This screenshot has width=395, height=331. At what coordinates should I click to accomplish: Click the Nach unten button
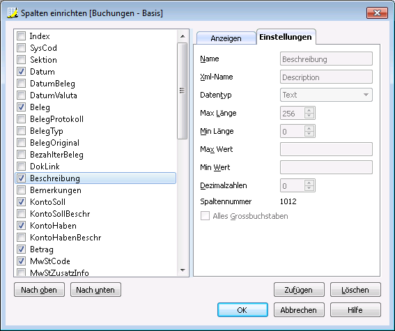point(95,290)
